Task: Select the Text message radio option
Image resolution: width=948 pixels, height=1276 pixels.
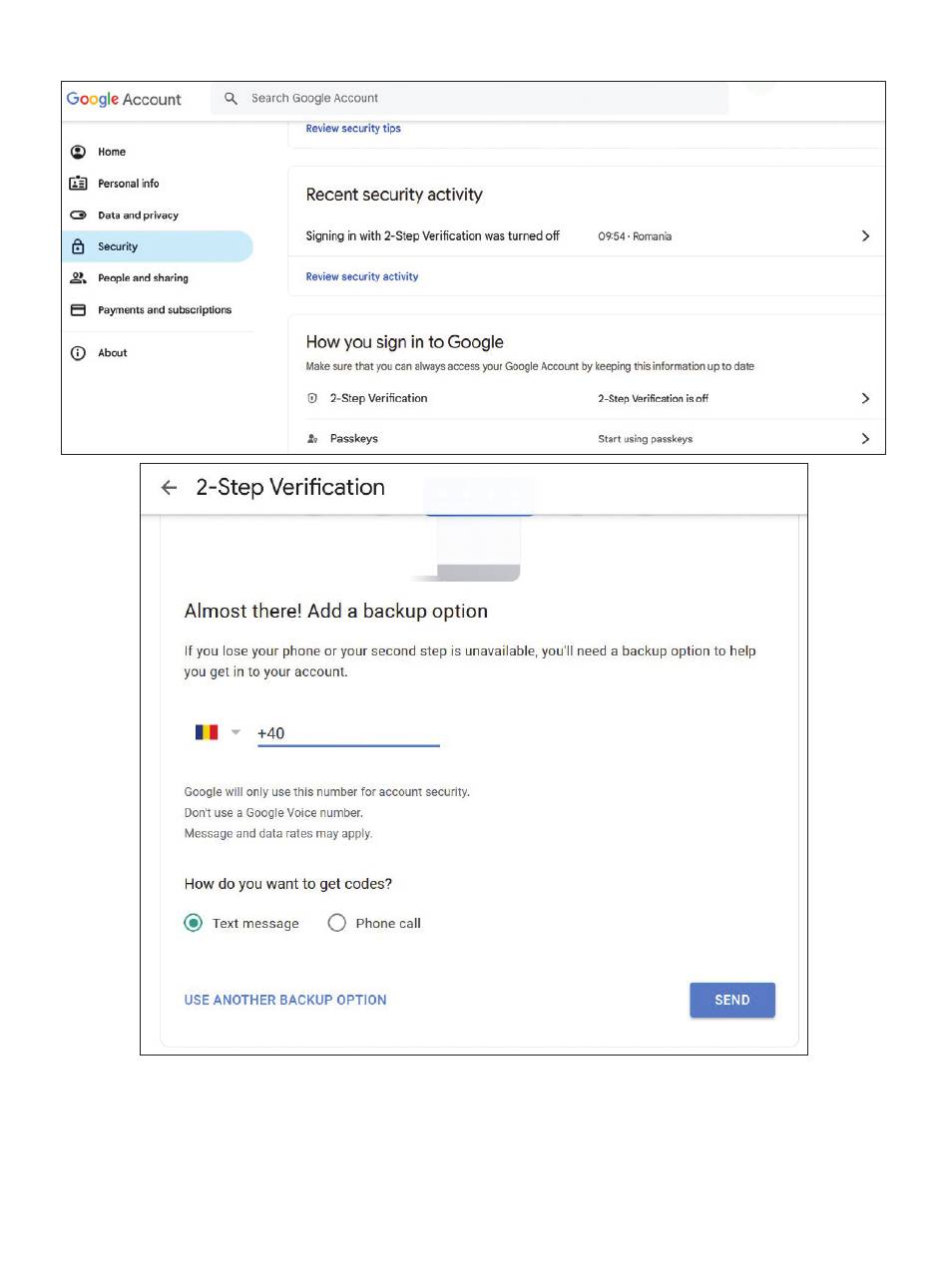Action: pyautogui.click(x=194, y=923)
